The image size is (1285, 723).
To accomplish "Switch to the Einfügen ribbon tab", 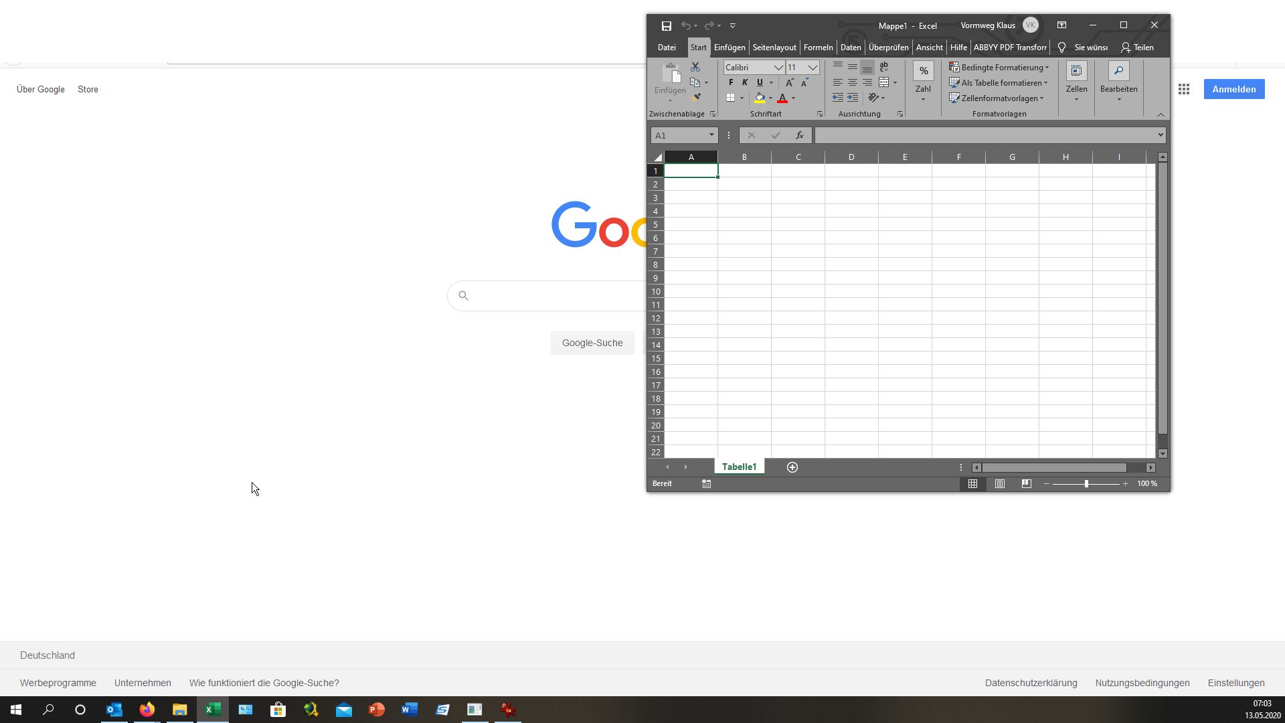I will [x=729, y=48].
